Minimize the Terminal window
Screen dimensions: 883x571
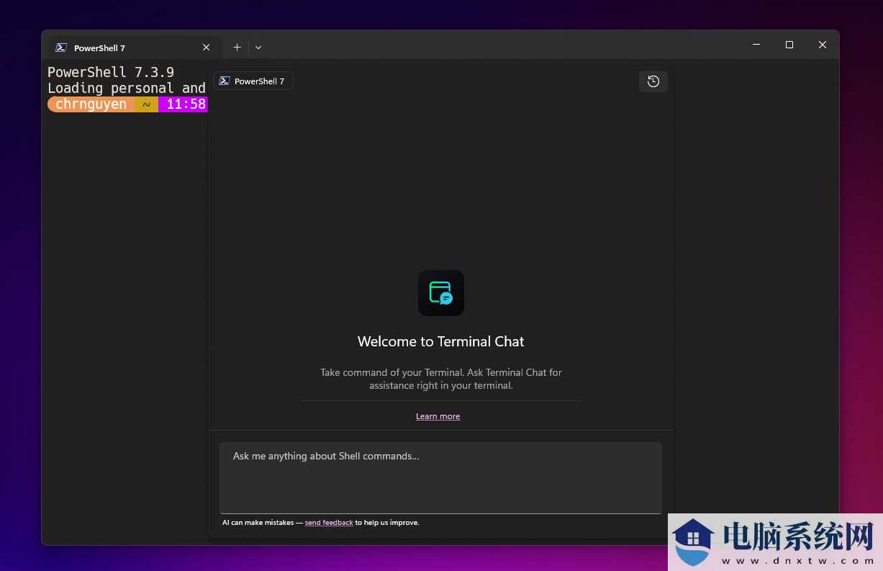tap(756, 45)
